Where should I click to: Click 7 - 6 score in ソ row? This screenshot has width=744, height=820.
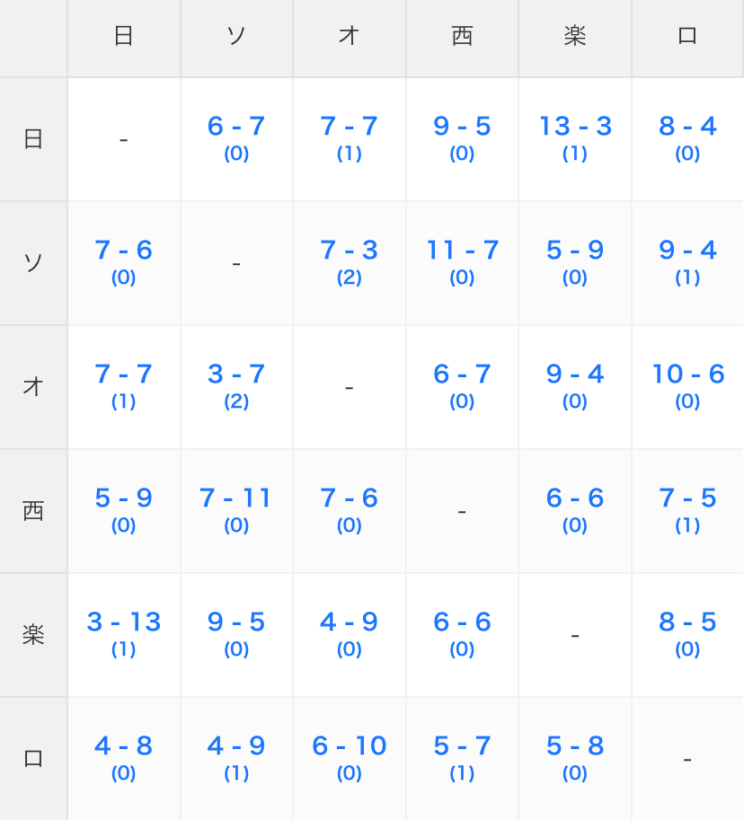click(123, 251)
